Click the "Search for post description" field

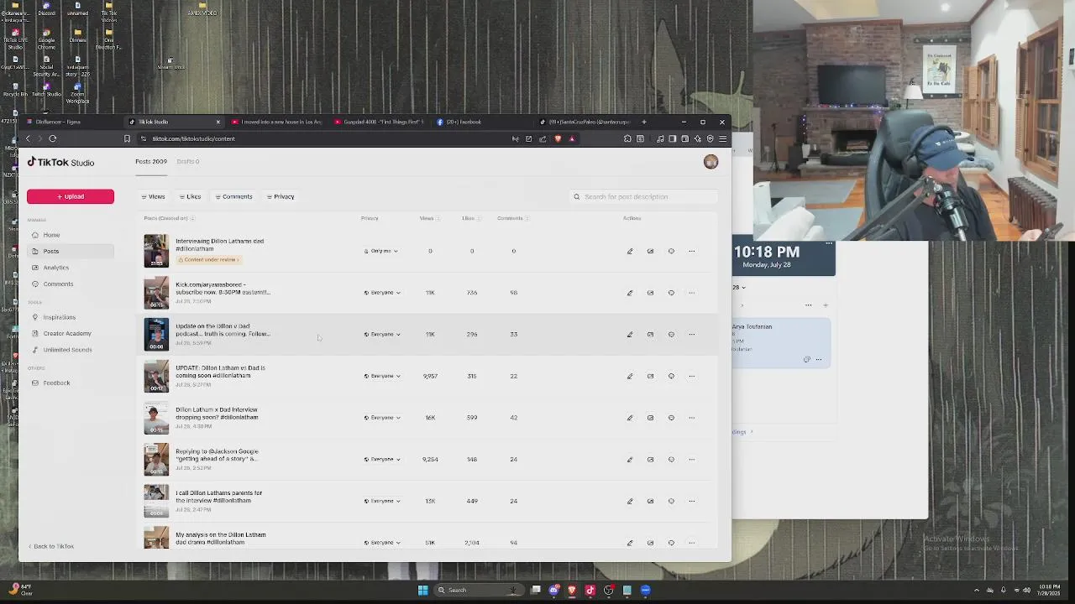click(643, 196)
